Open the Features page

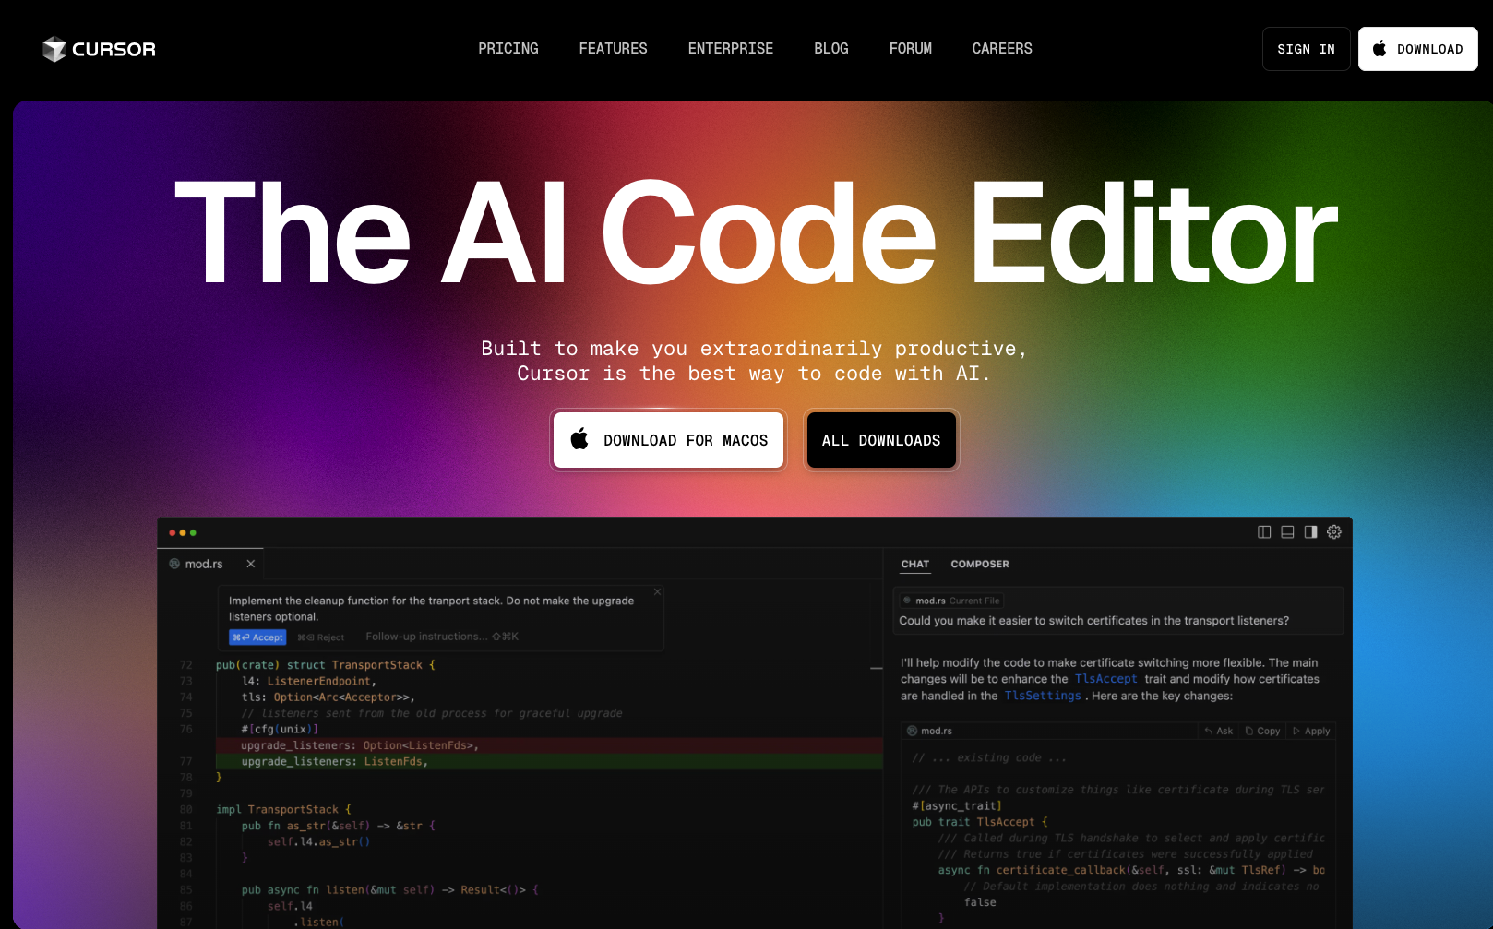(x=613, y=49)
